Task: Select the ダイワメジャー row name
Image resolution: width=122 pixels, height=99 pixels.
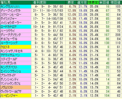Action: (x=9, y=19)
